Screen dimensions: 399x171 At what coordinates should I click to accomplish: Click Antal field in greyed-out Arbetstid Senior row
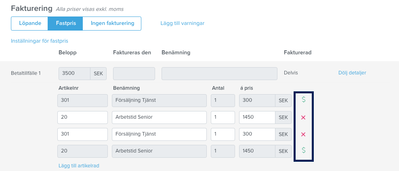coord(223,151)
